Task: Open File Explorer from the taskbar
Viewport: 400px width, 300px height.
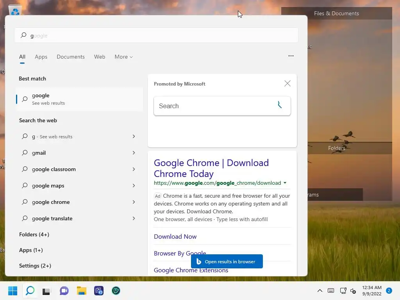Action: point(82,291)
